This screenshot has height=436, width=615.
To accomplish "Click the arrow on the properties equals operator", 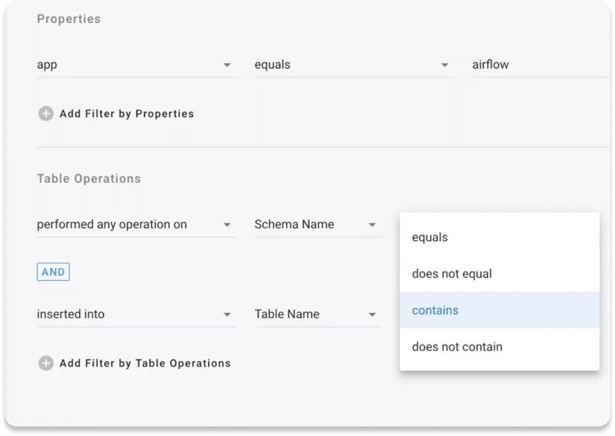I will [x=444, y=65].
